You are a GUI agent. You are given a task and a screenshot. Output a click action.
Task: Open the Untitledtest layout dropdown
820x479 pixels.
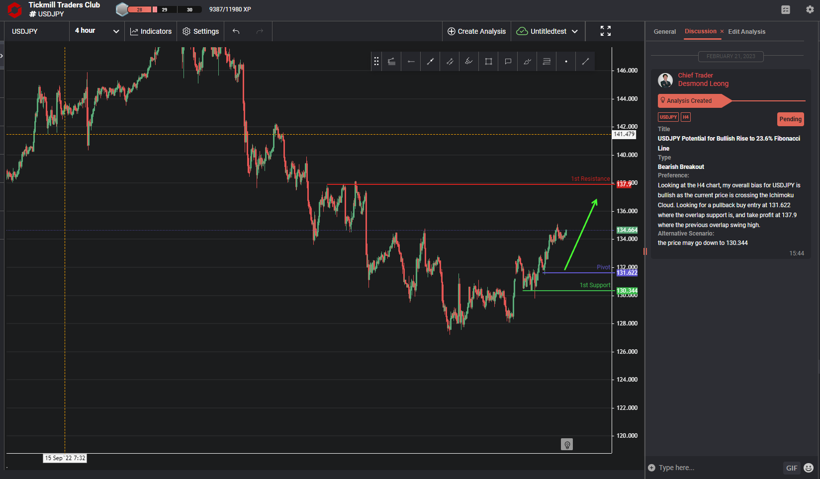(x=547, y=31)
